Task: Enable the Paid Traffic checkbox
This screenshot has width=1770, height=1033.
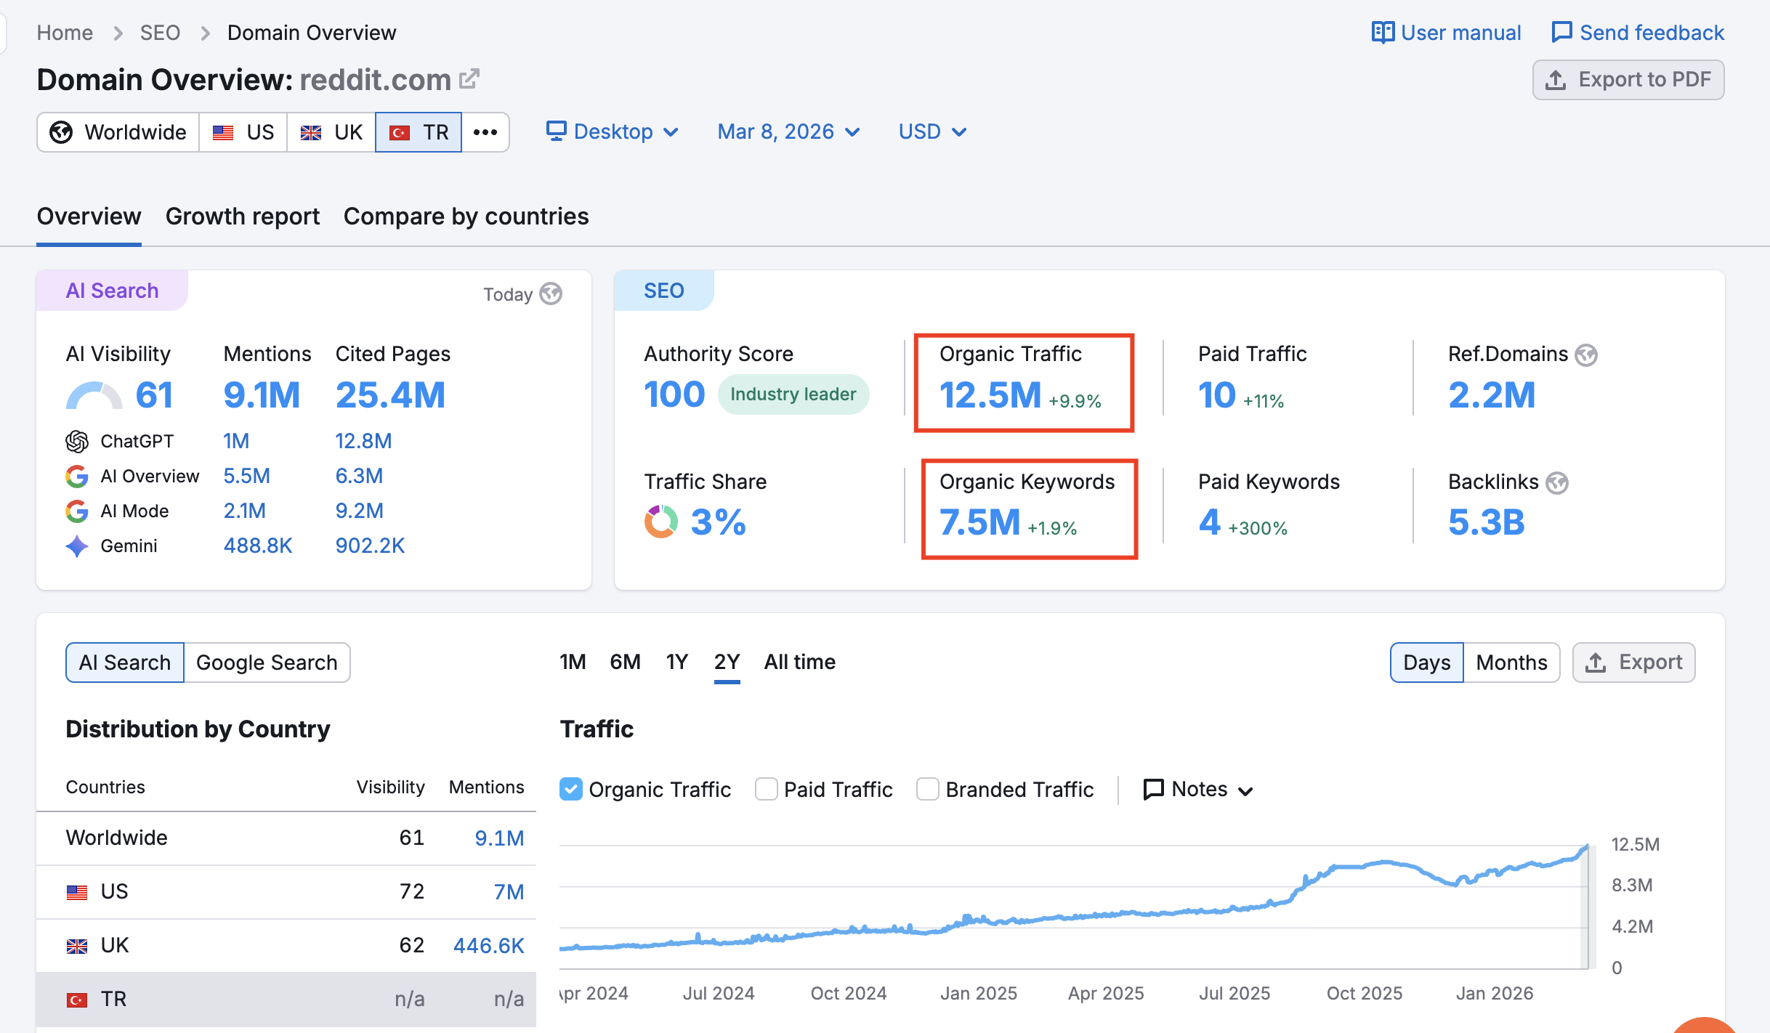Action: click(x=766, y=789)
